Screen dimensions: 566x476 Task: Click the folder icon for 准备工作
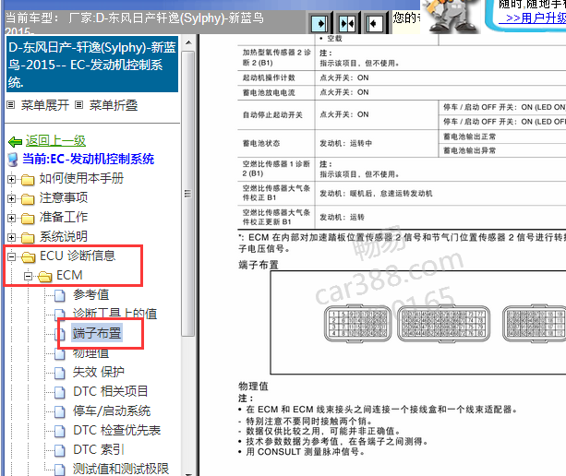click(28, 218)
